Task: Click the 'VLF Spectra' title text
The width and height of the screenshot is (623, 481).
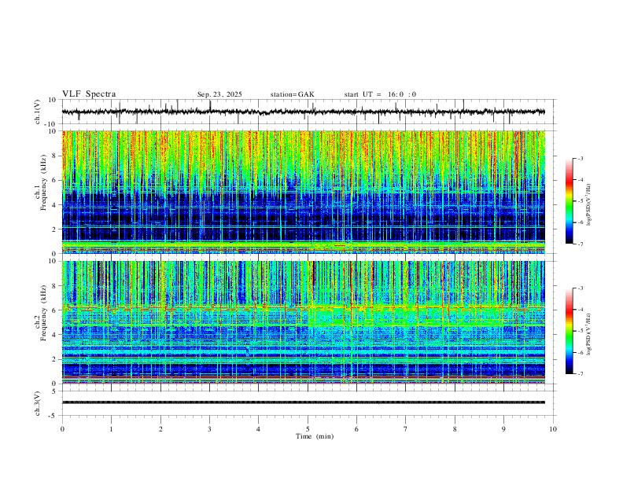Action: coord(89,94)
